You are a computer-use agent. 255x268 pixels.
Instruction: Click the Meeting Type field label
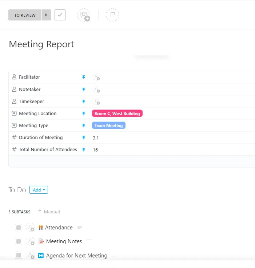(33, 126)
